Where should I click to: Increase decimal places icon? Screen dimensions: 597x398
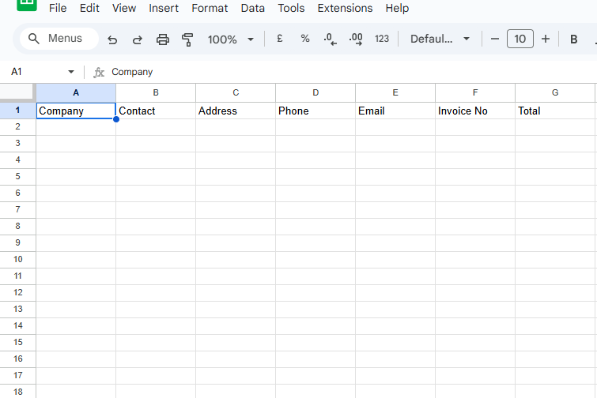coord(356,39)
